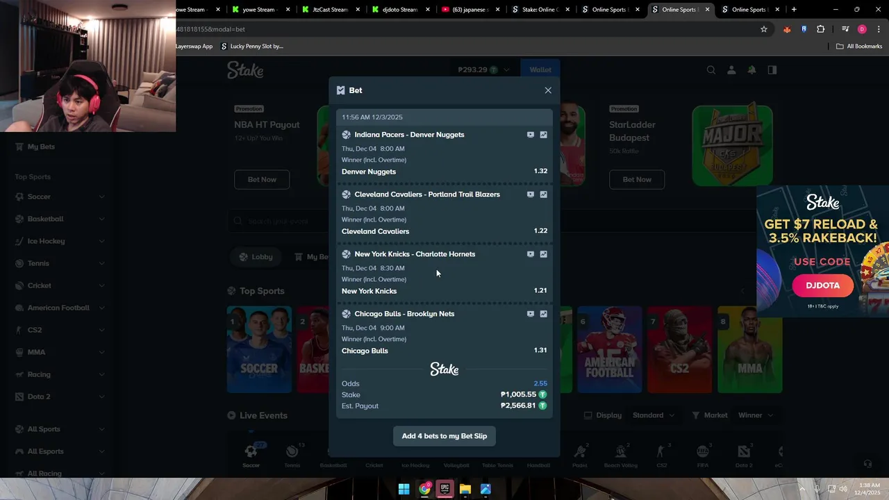
Task: Click Bet Now on StarLadder Budapest promotion
Action: point(637,179)
